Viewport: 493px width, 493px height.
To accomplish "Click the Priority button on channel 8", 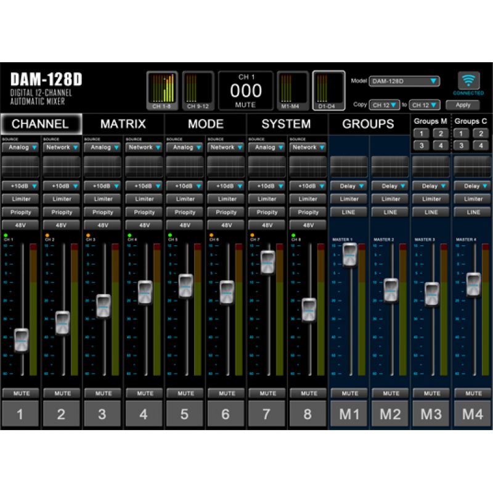I will point(308,212).
